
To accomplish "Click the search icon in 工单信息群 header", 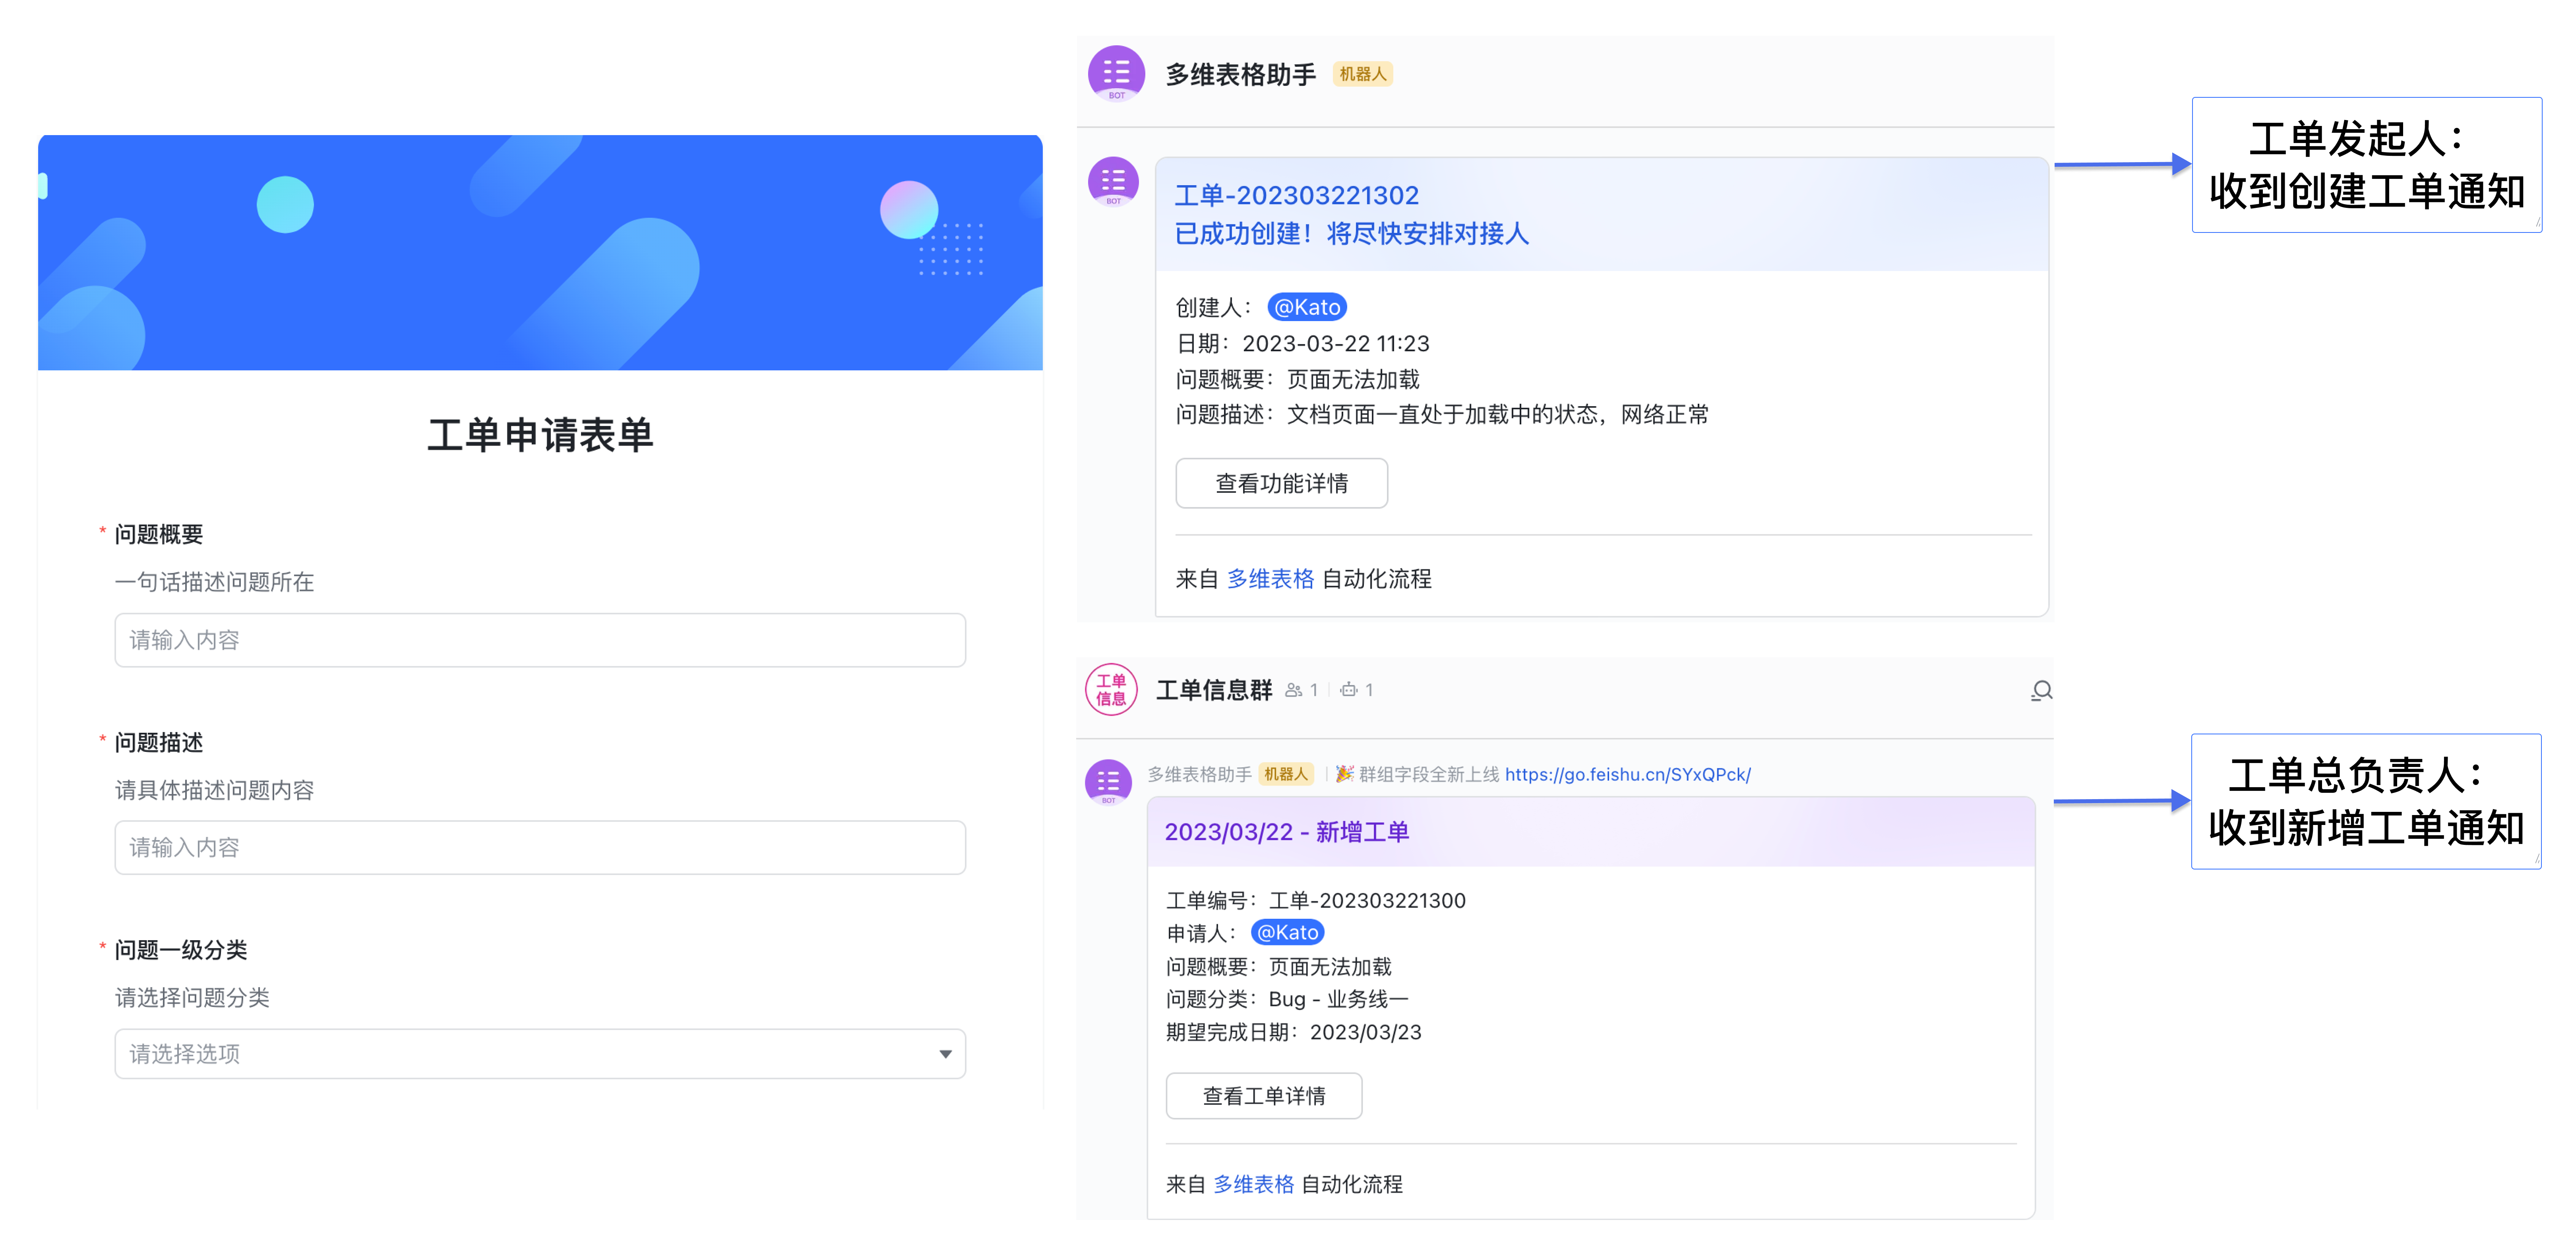I will 2041,690.
